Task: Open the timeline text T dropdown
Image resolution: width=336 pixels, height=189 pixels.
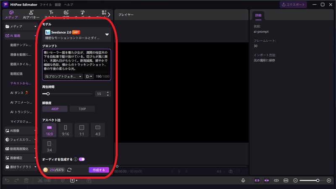Action: [x=73, y=181]
